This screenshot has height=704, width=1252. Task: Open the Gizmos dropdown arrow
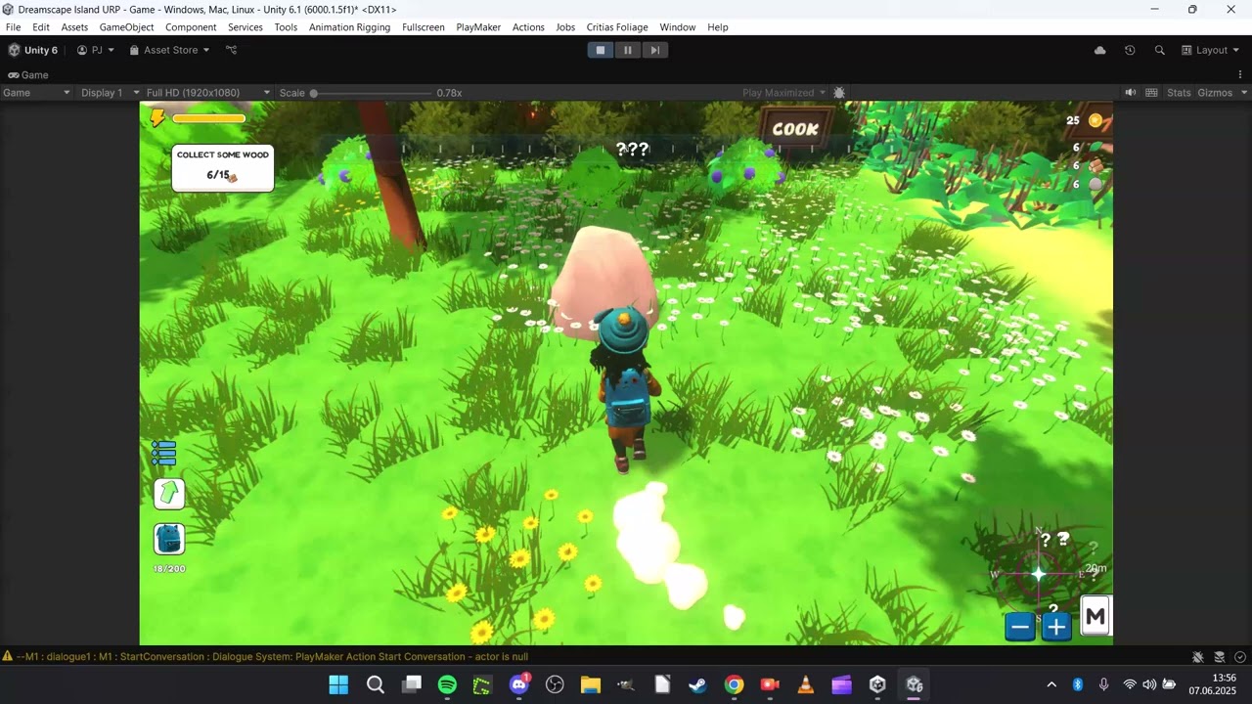(1244, 93)
